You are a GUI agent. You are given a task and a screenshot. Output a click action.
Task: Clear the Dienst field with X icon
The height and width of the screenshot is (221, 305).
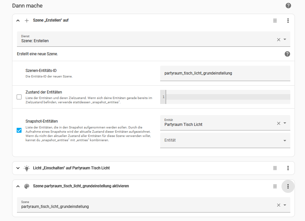279,40
